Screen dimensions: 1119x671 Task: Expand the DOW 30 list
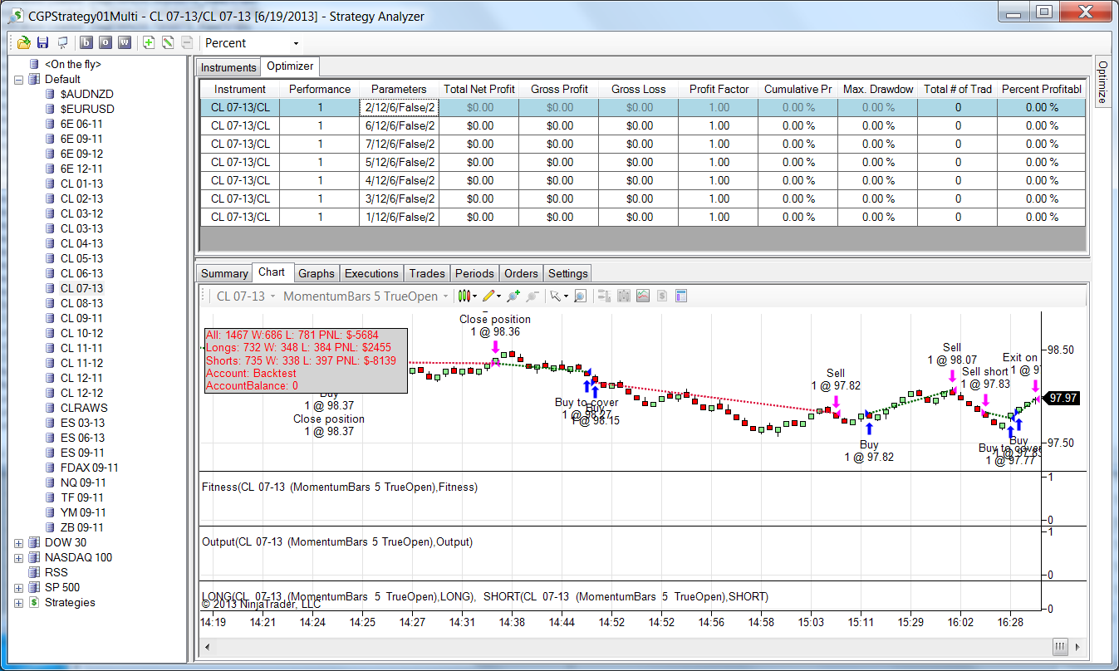tap(18, 543)
